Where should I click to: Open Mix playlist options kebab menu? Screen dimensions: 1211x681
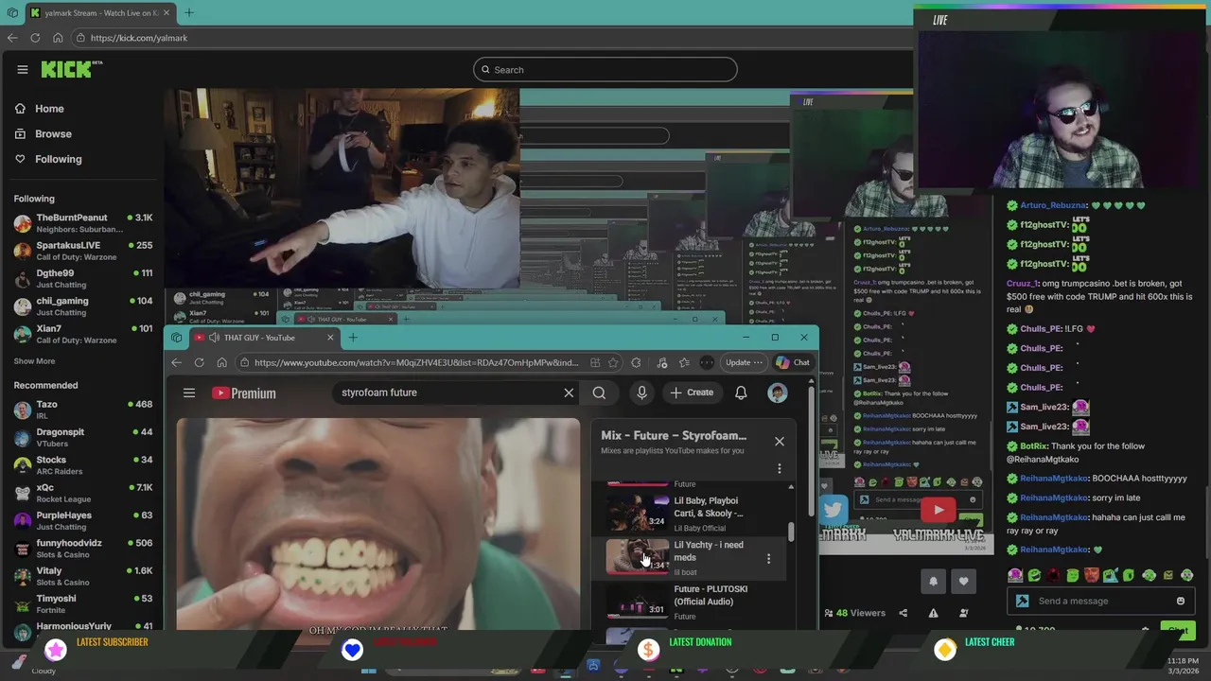(x=780, y=468)
